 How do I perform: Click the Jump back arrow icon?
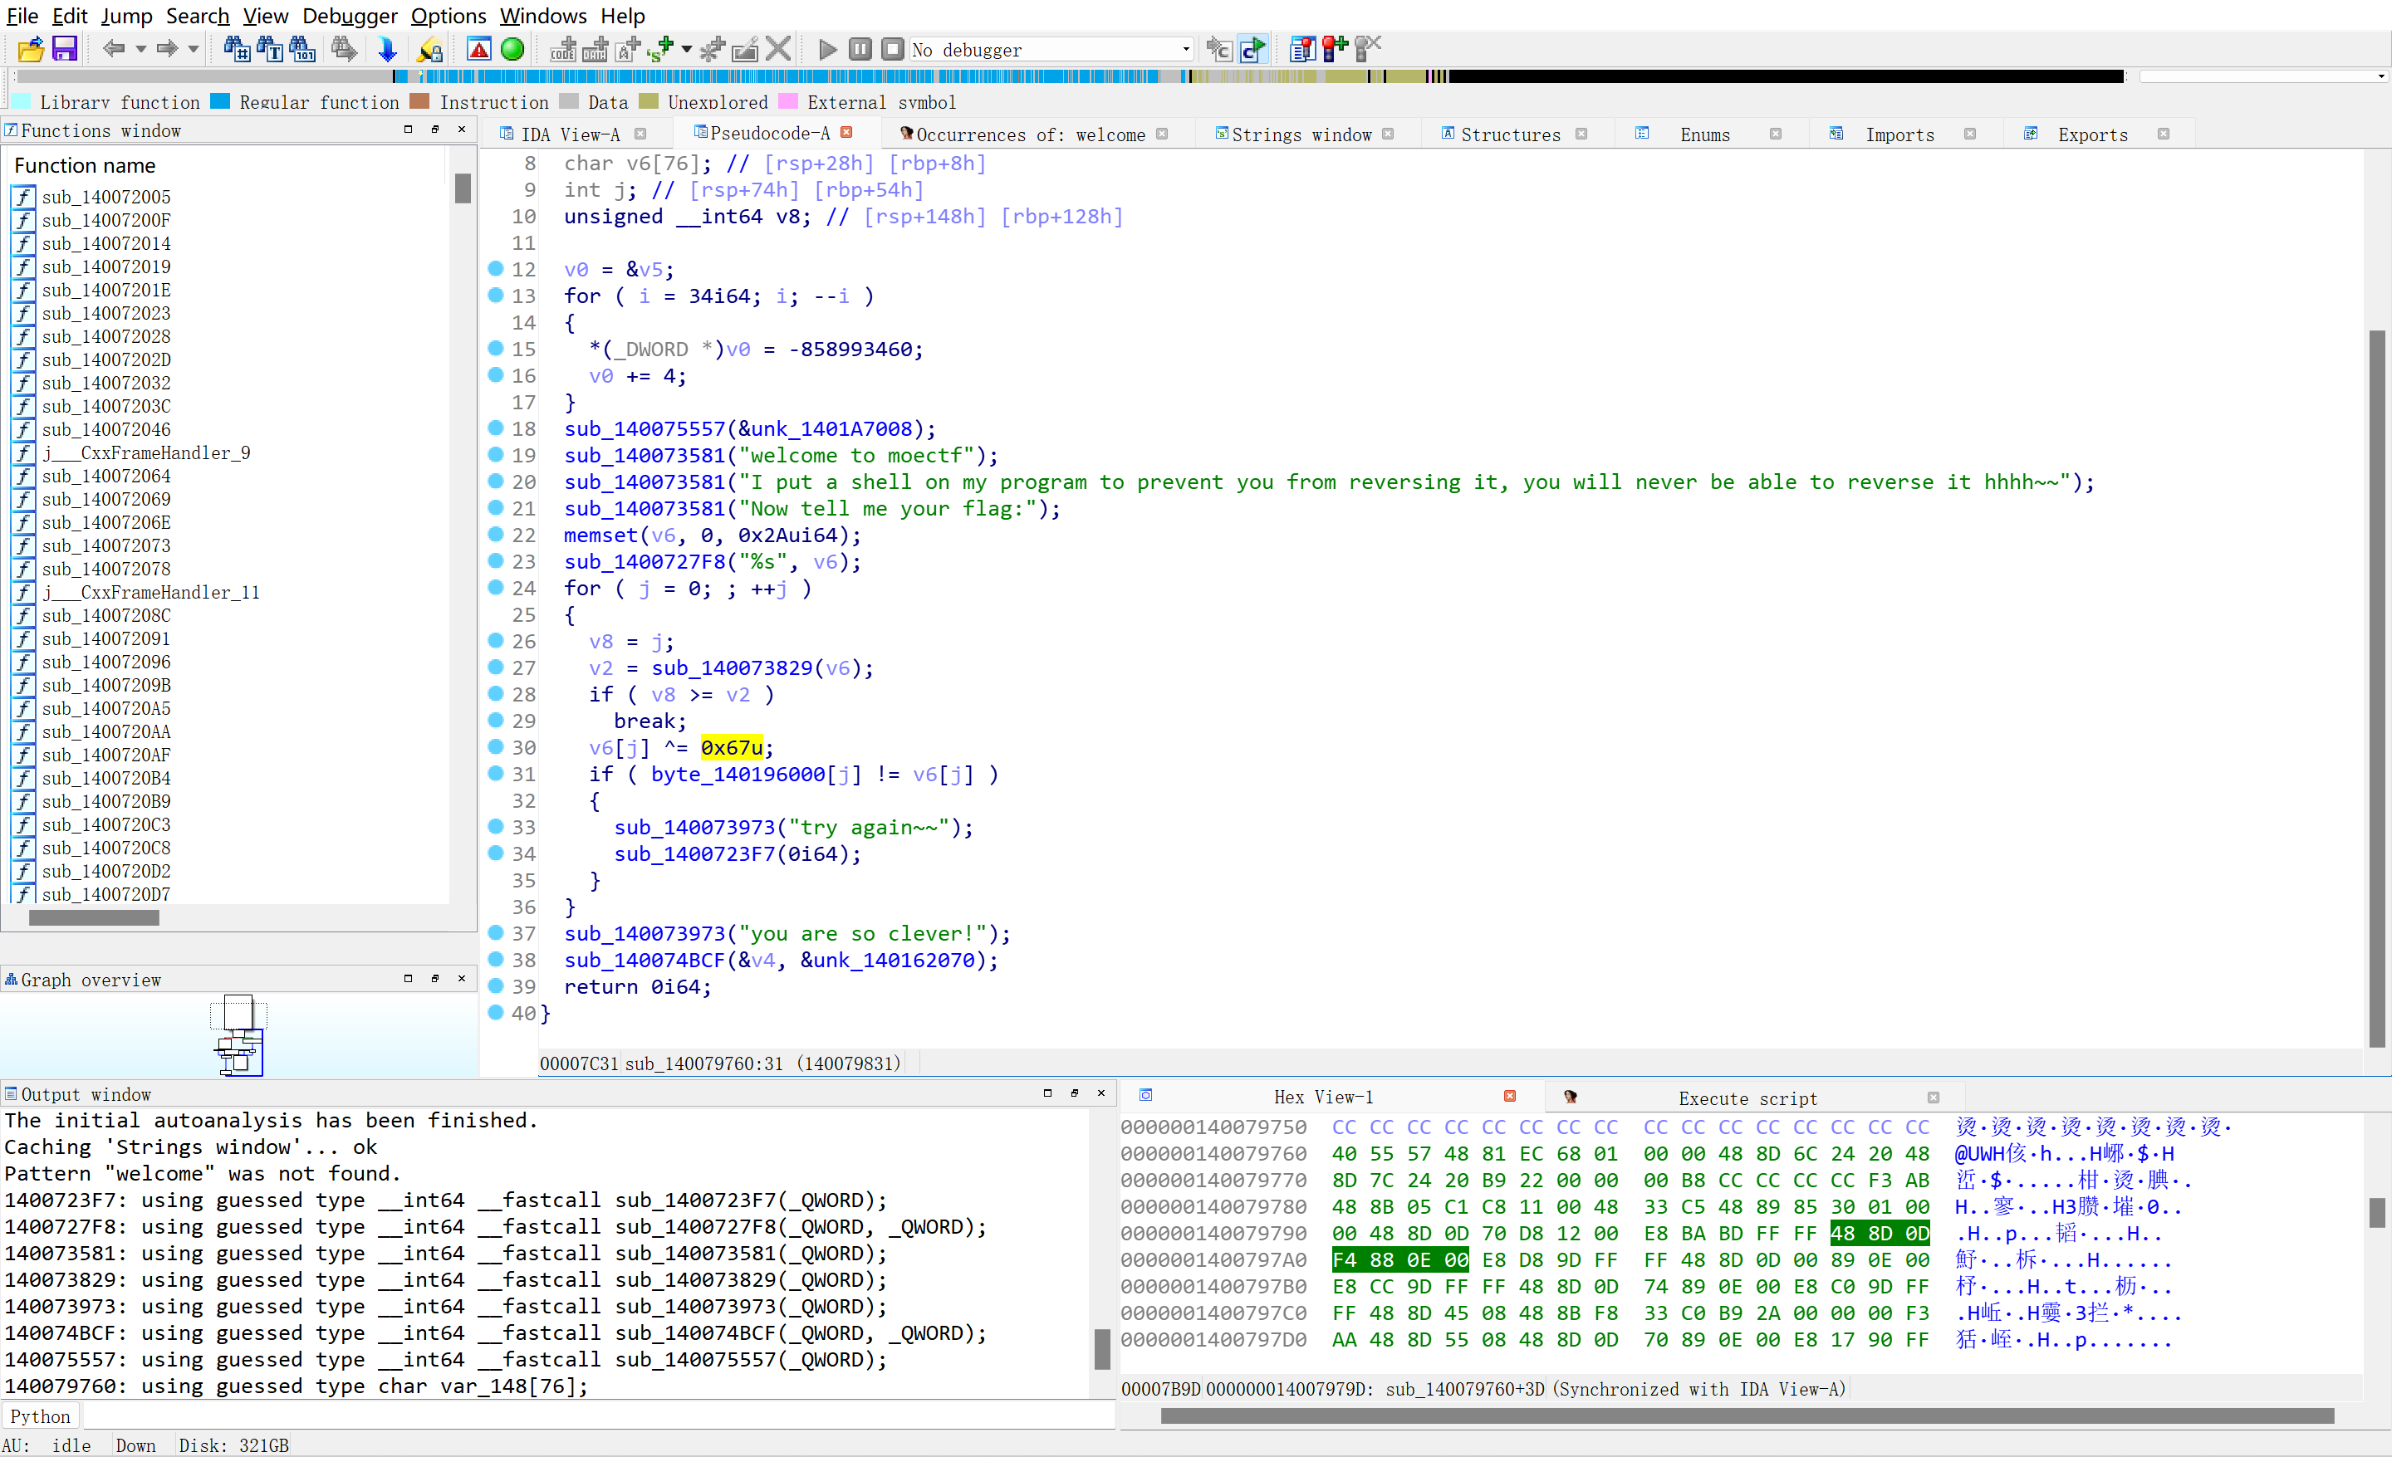point(114,48)
